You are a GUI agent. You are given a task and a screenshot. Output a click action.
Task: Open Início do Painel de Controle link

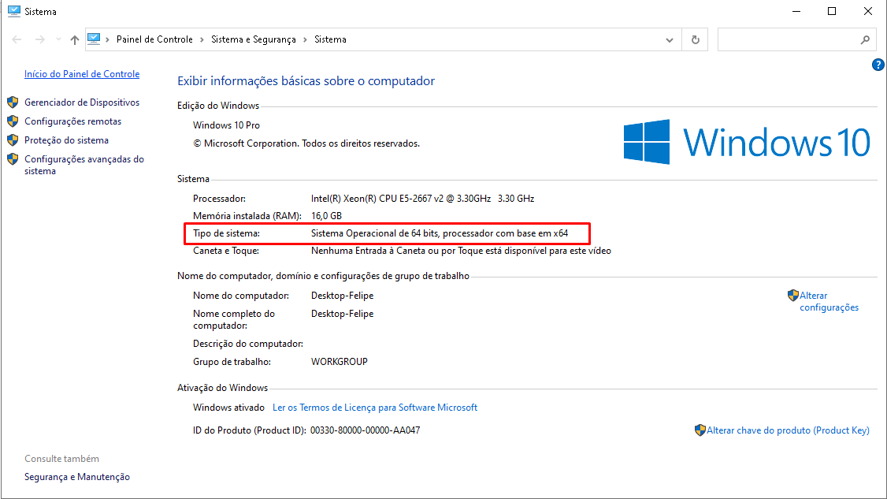(x=82, y=74)
